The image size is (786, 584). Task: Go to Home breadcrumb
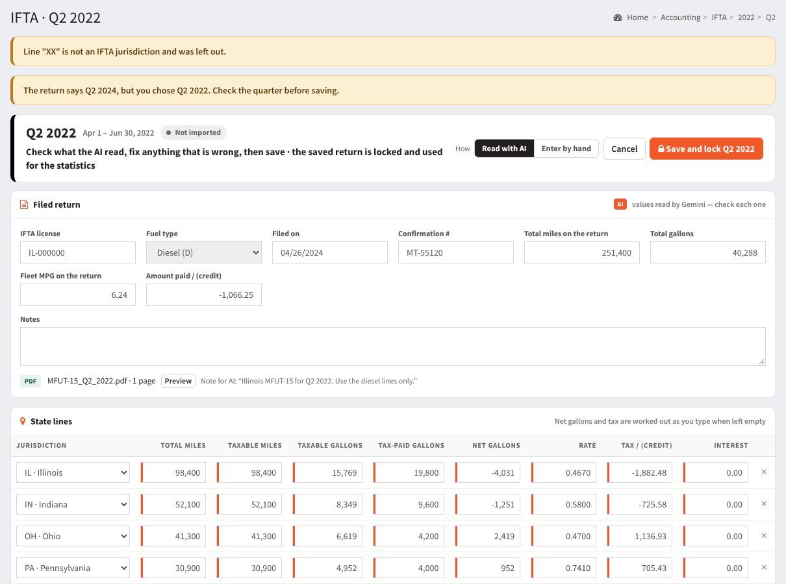[x=637, y=18]
